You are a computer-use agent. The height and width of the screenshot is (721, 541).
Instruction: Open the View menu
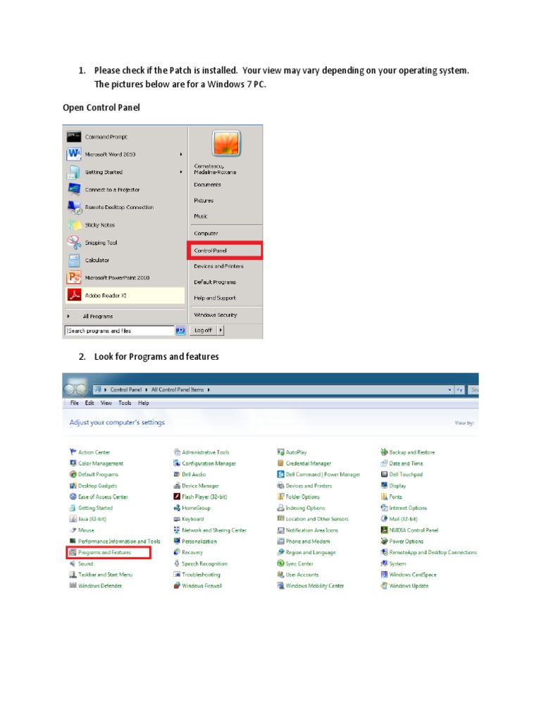pyautogui.click(x=106, y=403)
